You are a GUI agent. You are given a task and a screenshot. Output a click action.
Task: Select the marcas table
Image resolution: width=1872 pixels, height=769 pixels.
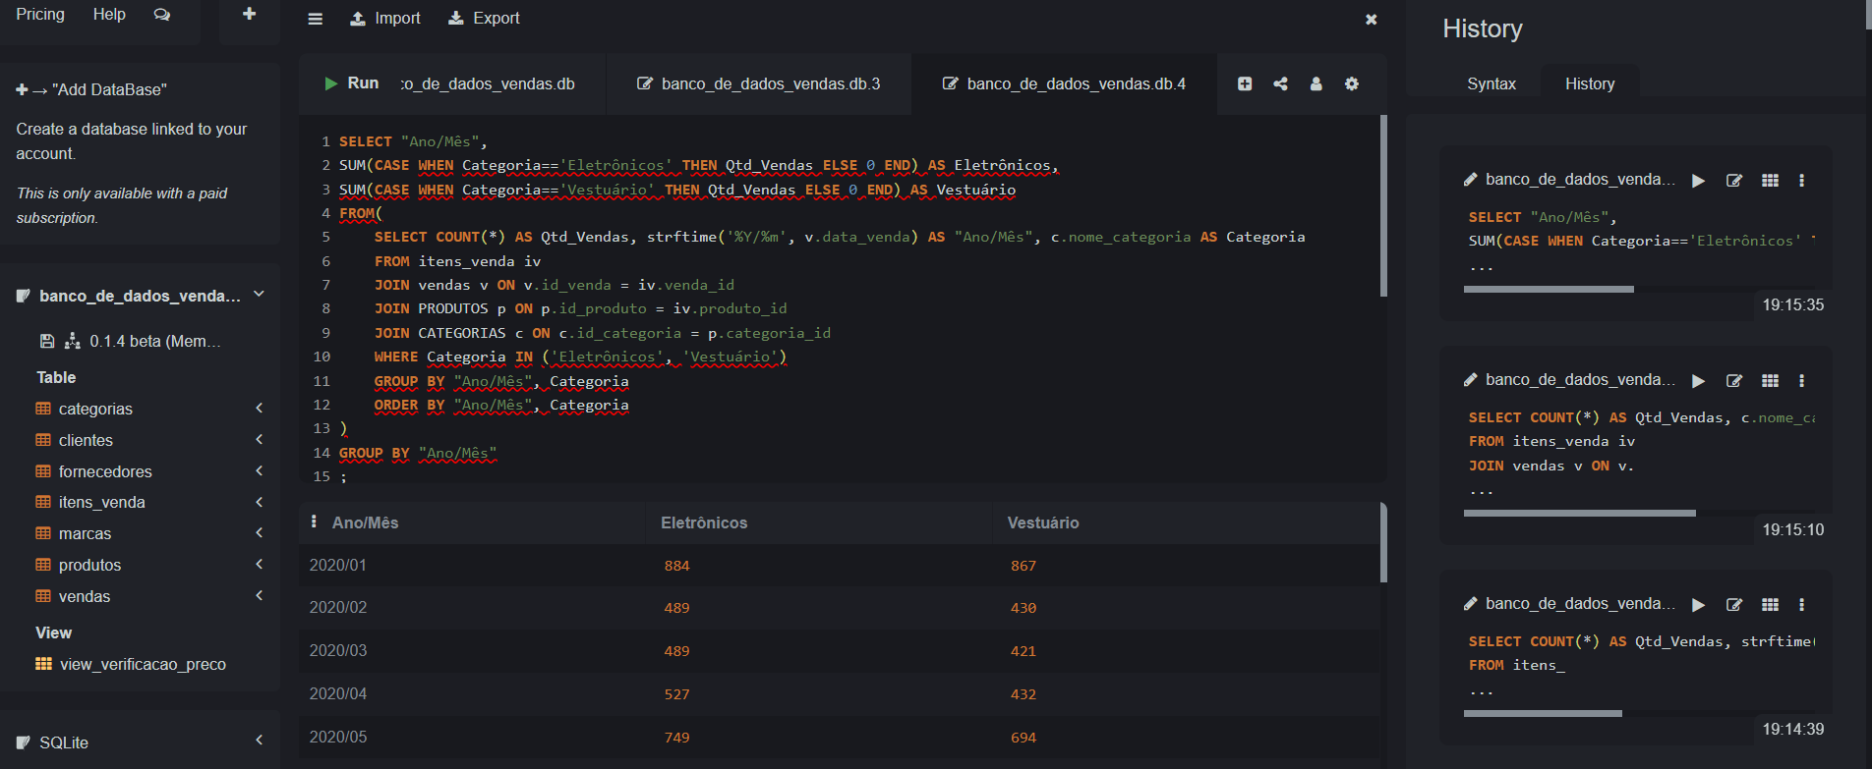[85, 533]
